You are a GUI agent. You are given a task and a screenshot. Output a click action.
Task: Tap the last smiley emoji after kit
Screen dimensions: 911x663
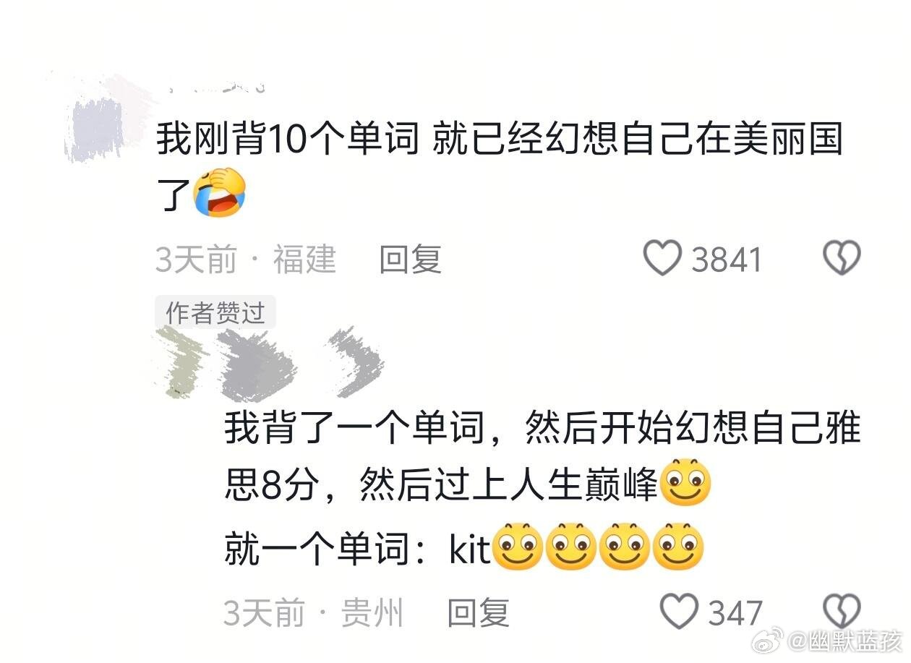(678, 547)
